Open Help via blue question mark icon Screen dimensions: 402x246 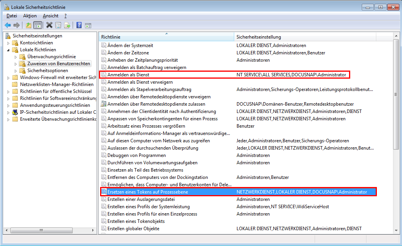pos(79,25)
